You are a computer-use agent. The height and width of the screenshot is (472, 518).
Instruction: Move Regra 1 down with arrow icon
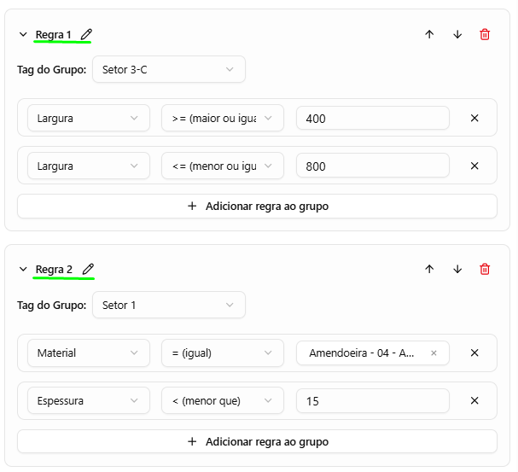coord(457,34)
